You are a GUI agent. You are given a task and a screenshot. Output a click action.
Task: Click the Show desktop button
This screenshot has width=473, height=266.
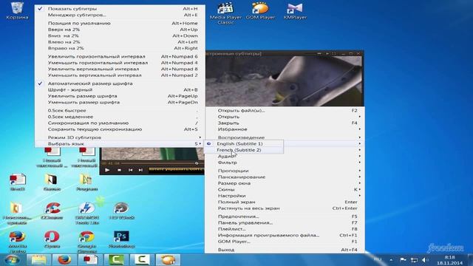470,260
